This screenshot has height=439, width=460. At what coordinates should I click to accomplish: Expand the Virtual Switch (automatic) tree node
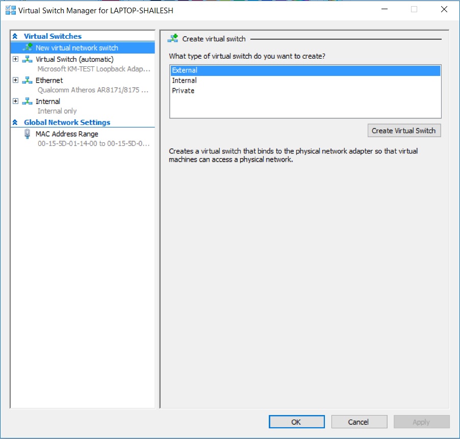click(x=15, y=59)
